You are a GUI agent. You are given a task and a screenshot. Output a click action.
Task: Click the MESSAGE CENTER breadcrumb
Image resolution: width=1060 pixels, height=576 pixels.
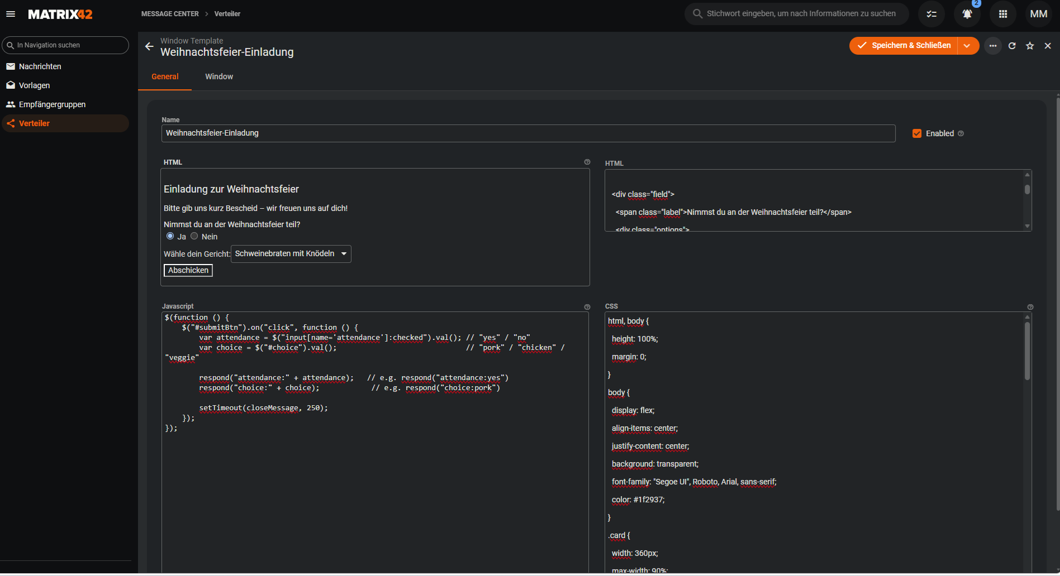[x=170, y=14]
